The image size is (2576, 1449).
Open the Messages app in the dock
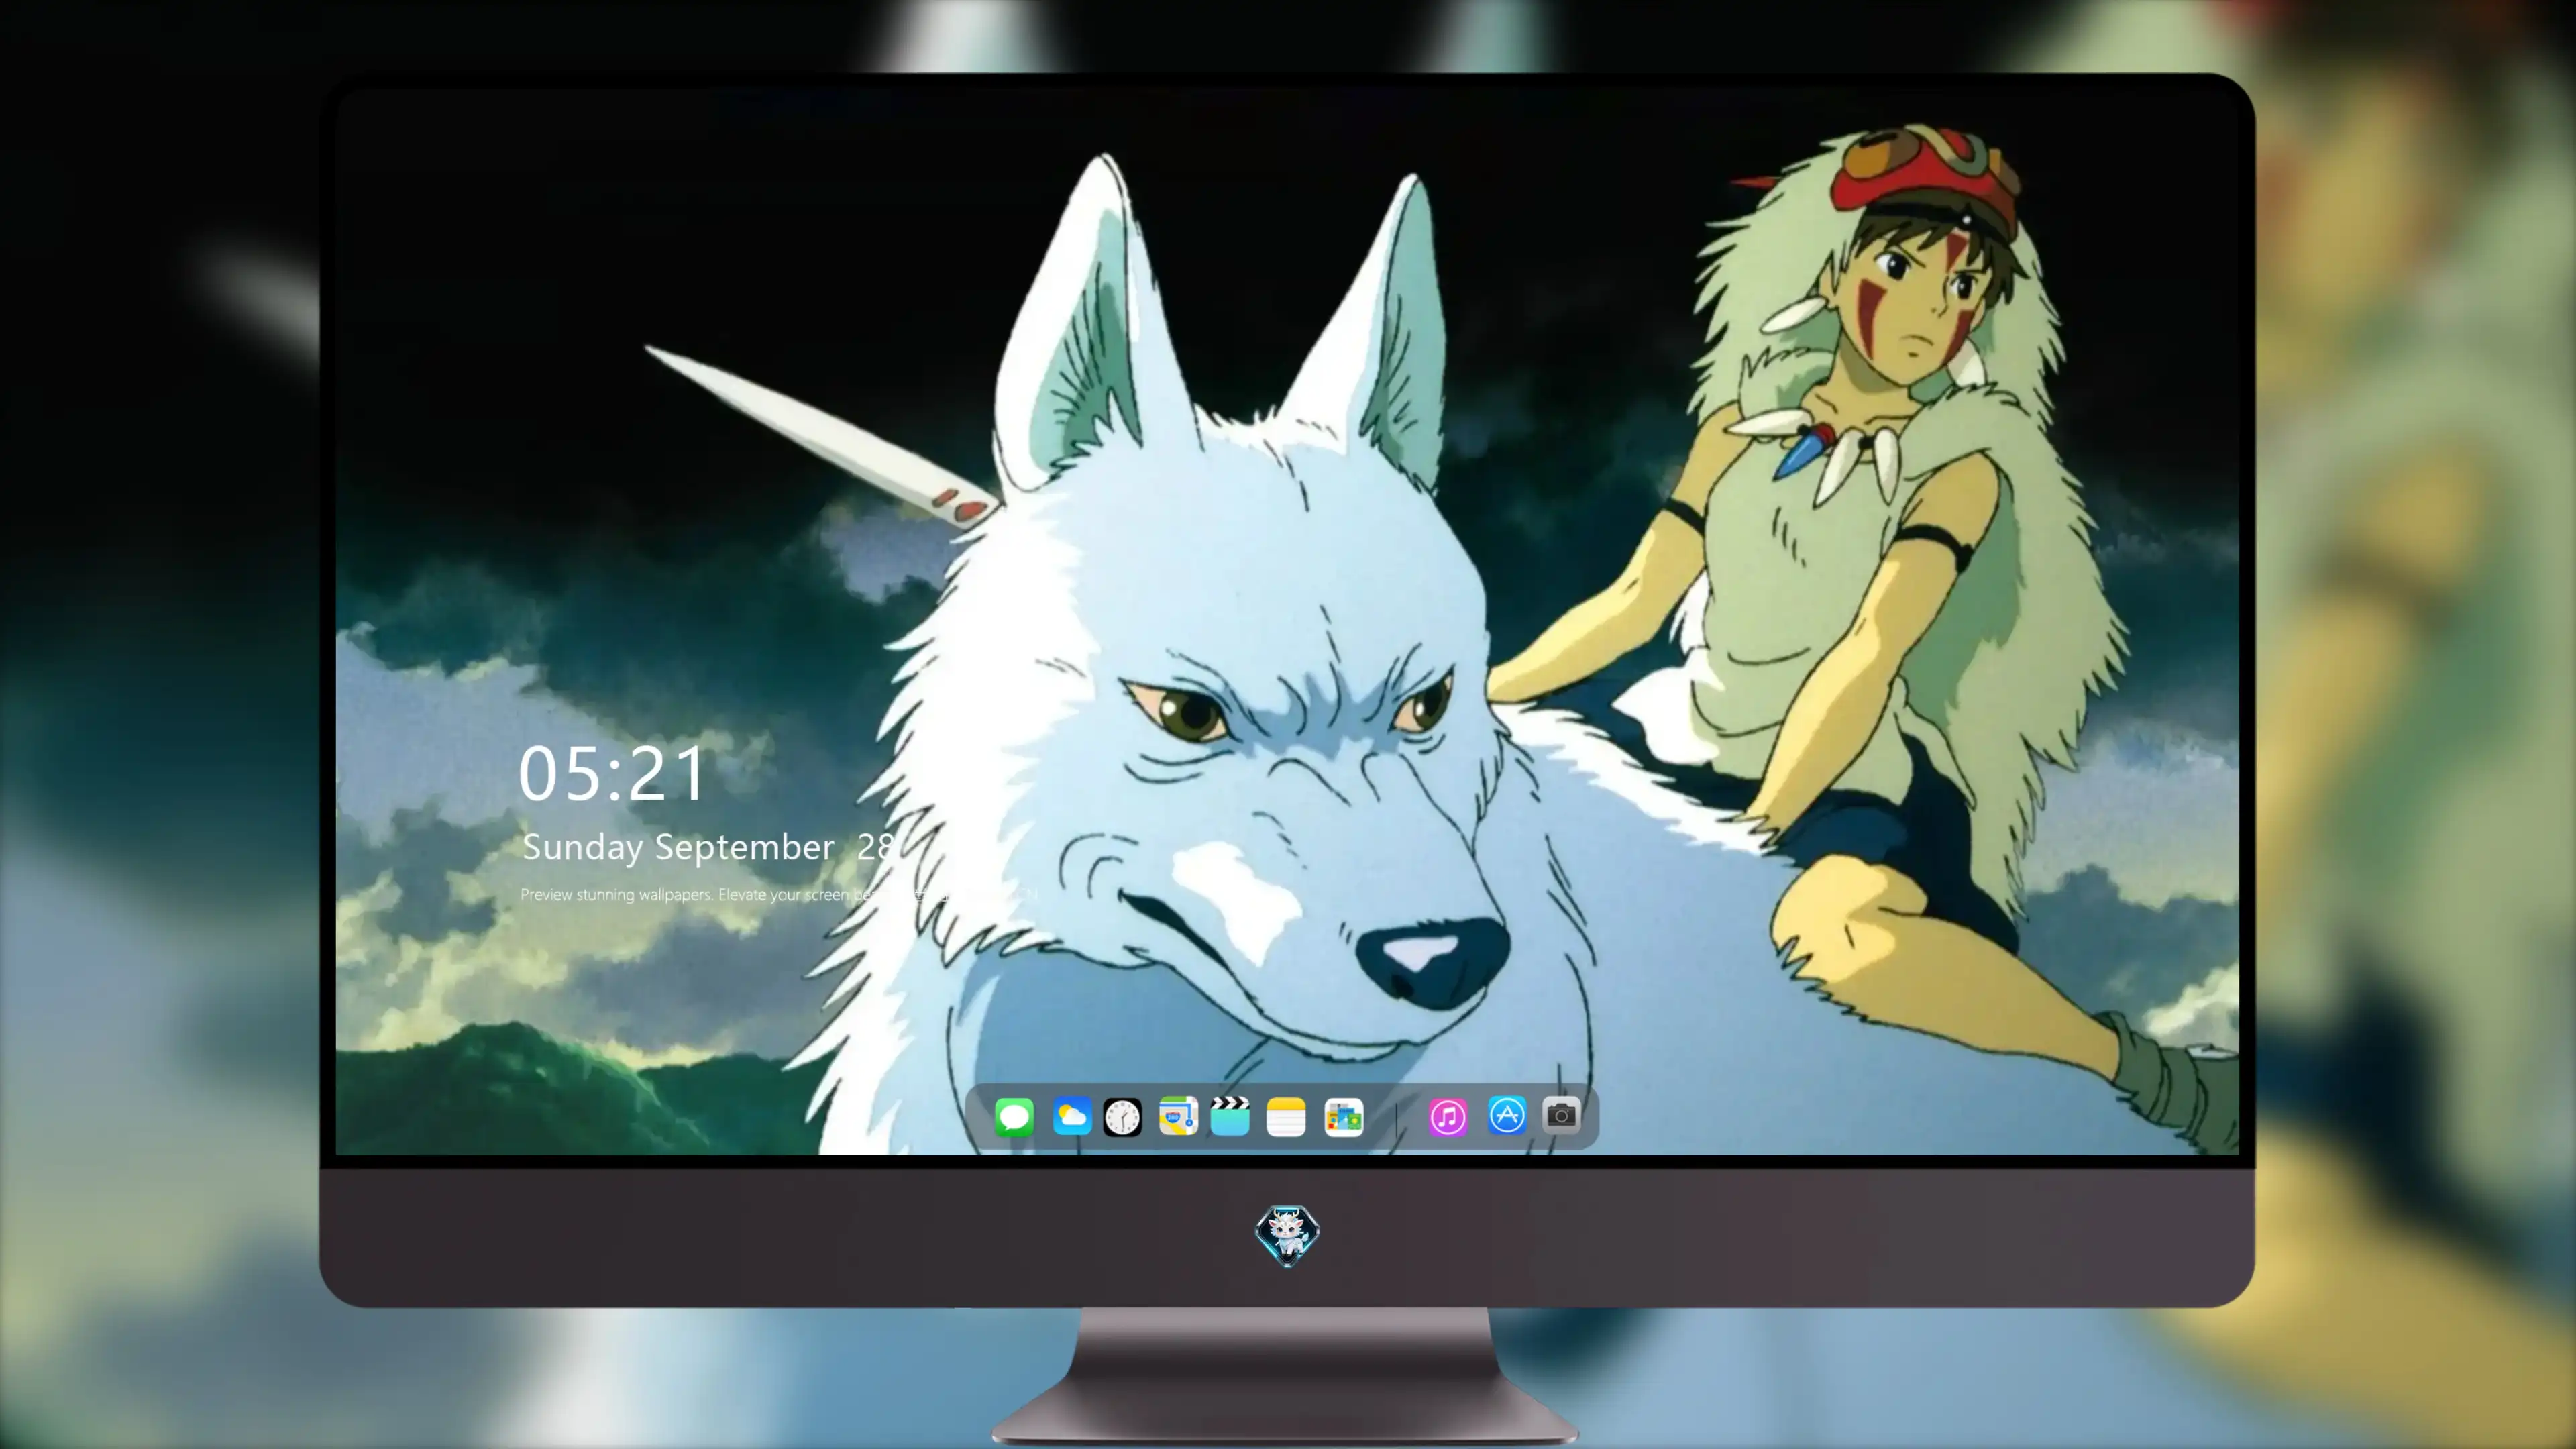pos(1014,1116)
